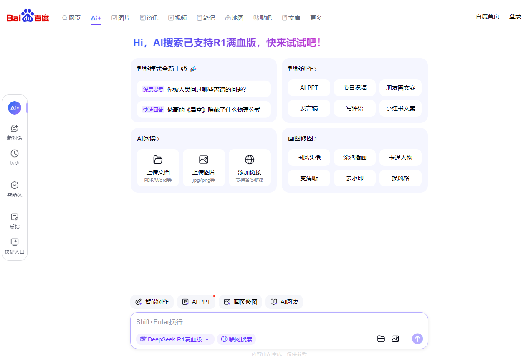This screenshot has width=531, height=359.
Task: Toggle 联网搜索 below the input box
Action: coord(236,339)
